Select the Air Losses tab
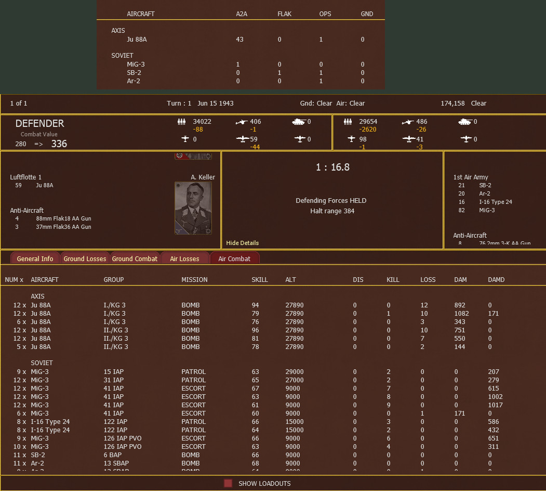546x491 pixels. coord(184,259)
